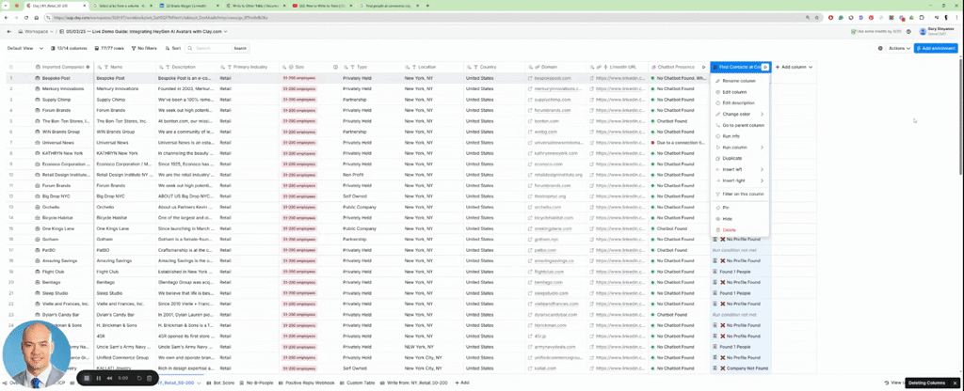Click Duplicate in the column menu
This screenshot has width=964, height=391.
[731, 158]
